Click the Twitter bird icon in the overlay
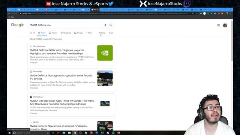Image resolution: width=240 pixels, height=135 pixels. click(x=111, y=4)
